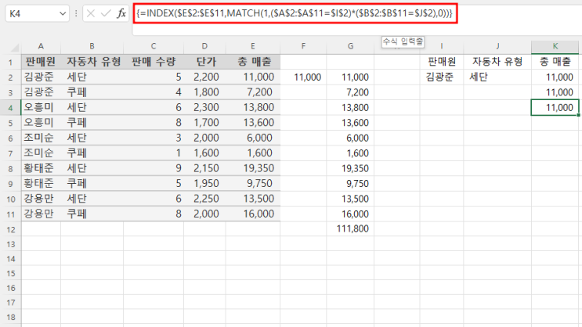Click cell A6 조미순
582x327 pixels.
coord(41,138)
